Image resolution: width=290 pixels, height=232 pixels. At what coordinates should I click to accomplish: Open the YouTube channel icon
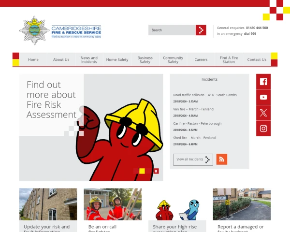point(263,97)
